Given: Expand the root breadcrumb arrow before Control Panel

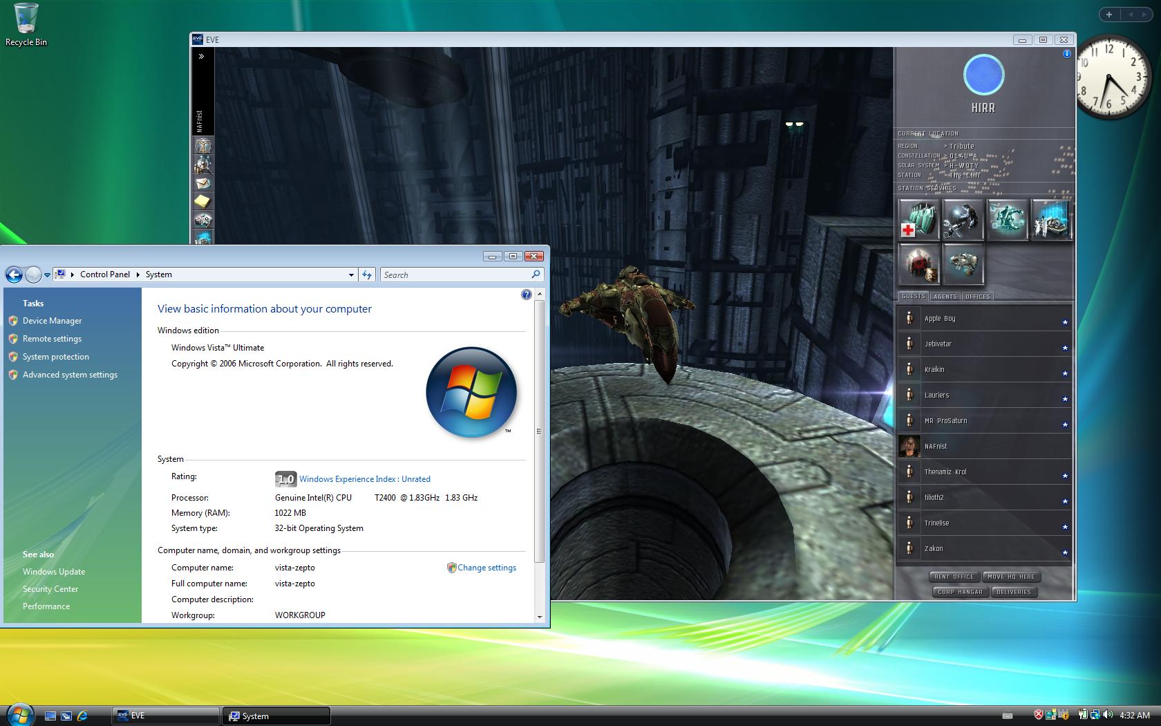Looking at the screenshot, I should [x=73, y=274].
